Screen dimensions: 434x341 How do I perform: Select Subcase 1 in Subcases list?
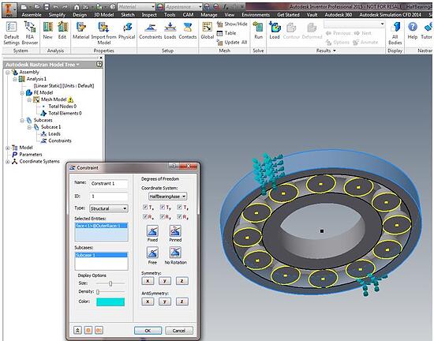click(101, 255)
